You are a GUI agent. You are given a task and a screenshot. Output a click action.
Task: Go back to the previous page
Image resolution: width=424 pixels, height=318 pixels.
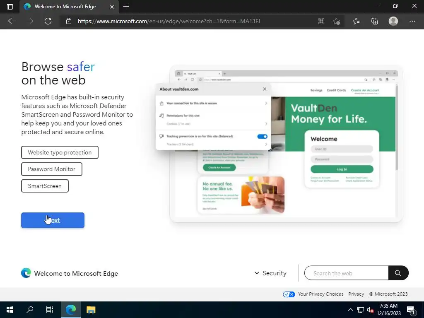click(x=11, y=21)
